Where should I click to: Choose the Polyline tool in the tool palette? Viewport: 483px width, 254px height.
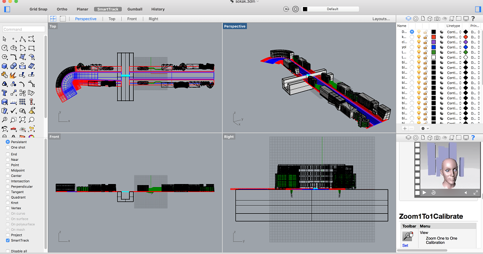pos(23,39)
